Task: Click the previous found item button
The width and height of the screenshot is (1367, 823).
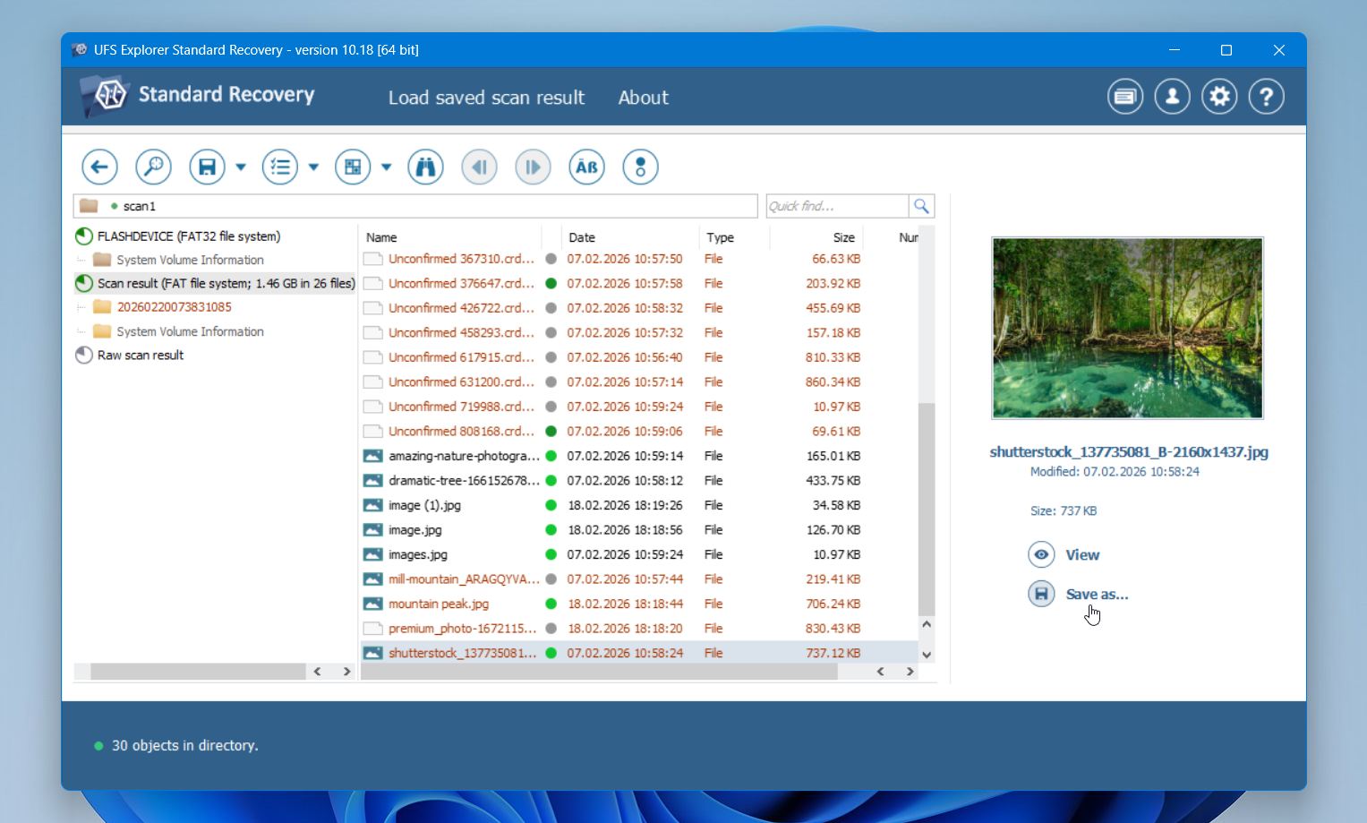Action: (479, 167)
